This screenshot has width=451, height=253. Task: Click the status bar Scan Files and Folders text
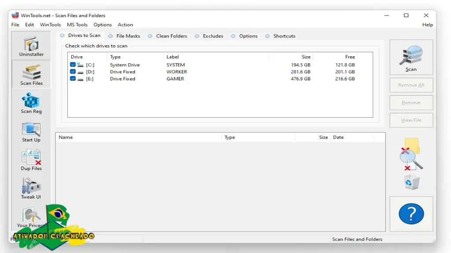coord(357,239)
